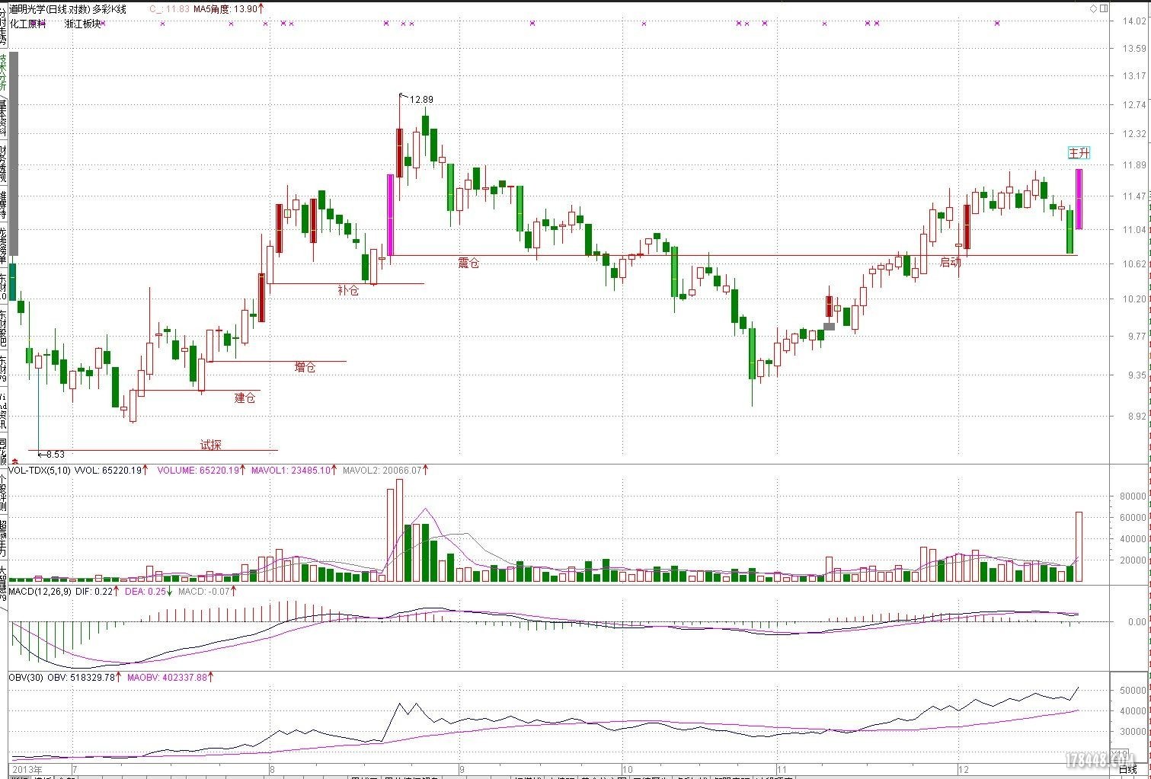Click the diamond icon at chart top-right
Image resolution: width=1151 pixels, height=779 pixels.
click(1093, 8)
